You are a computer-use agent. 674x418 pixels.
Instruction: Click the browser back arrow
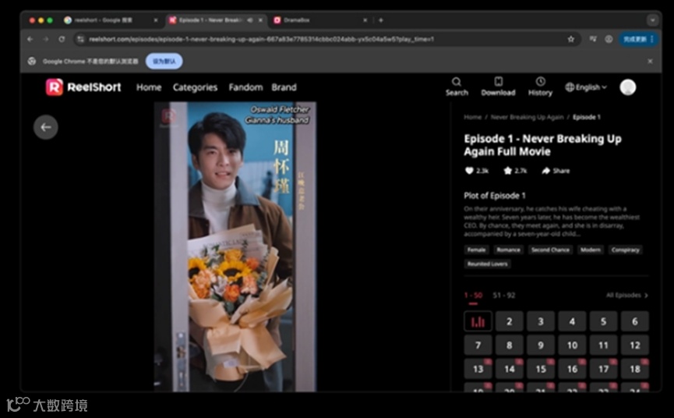point(30,39)
